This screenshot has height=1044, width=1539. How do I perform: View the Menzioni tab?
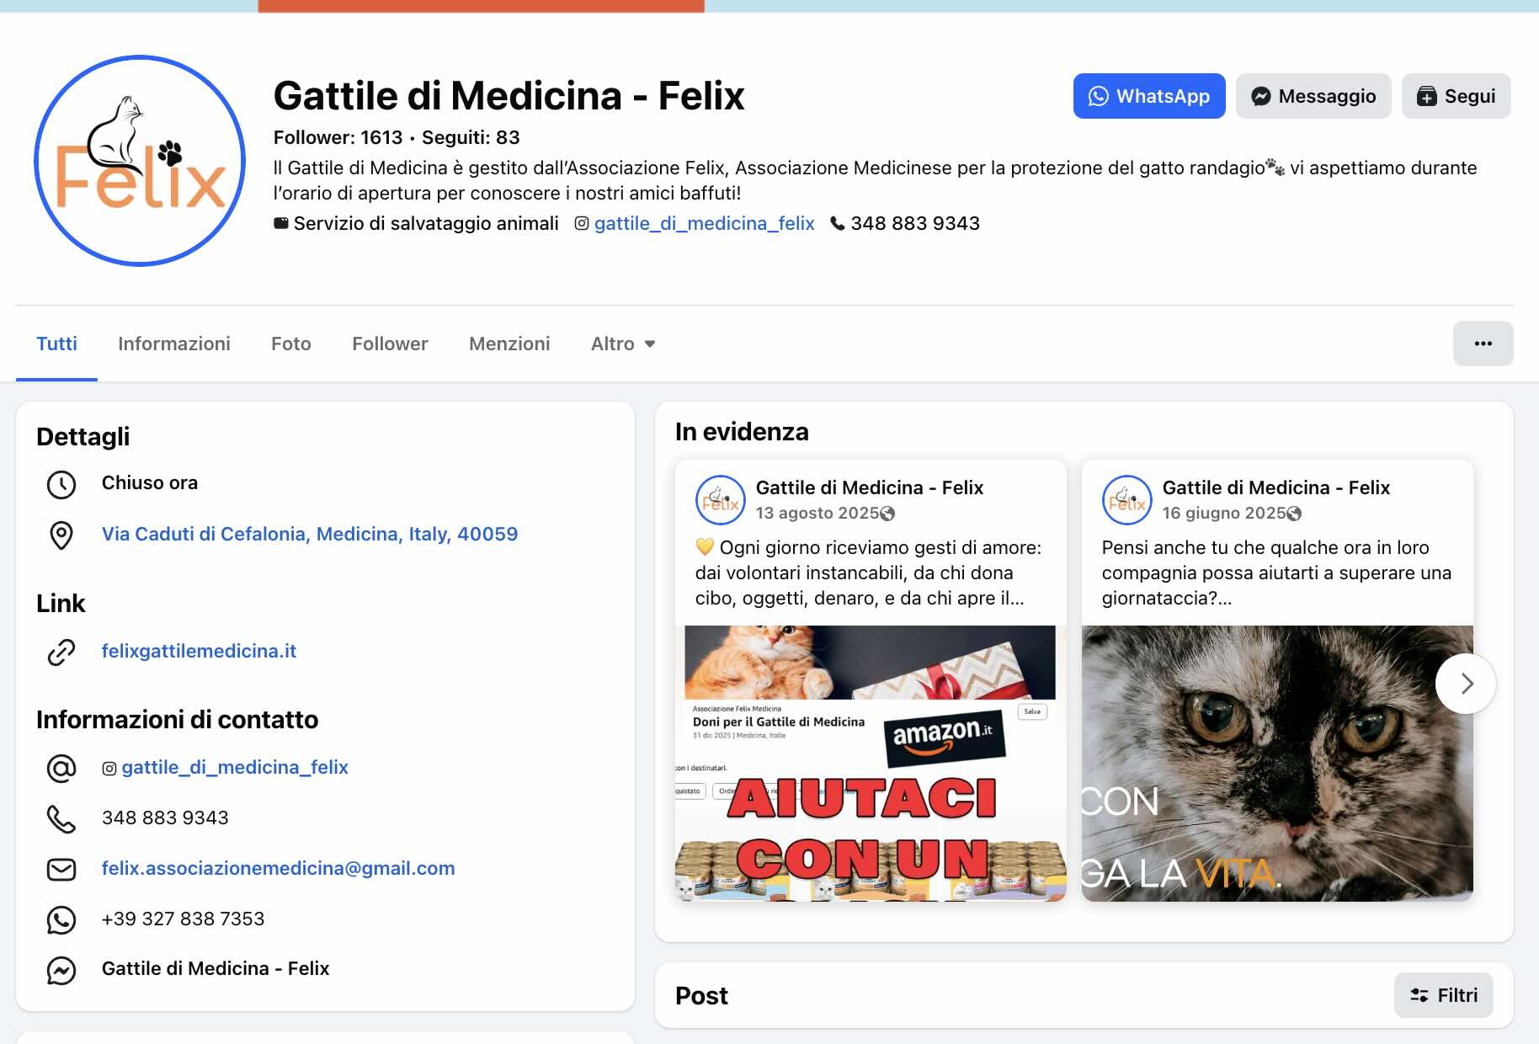coord(509,344)
